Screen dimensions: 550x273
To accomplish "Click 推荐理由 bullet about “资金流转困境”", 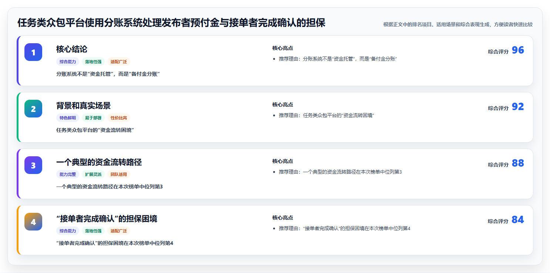I will pos(327,116).
